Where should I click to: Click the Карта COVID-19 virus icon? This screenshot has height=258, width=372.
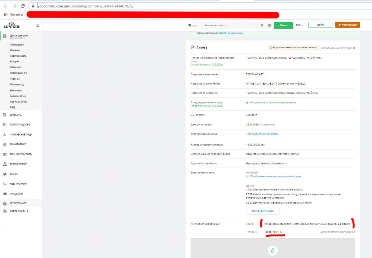(5, 211)
